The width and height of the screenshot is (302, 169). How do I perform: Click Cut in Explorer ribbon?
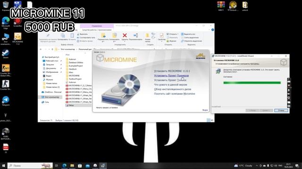[x=82, y=34]
